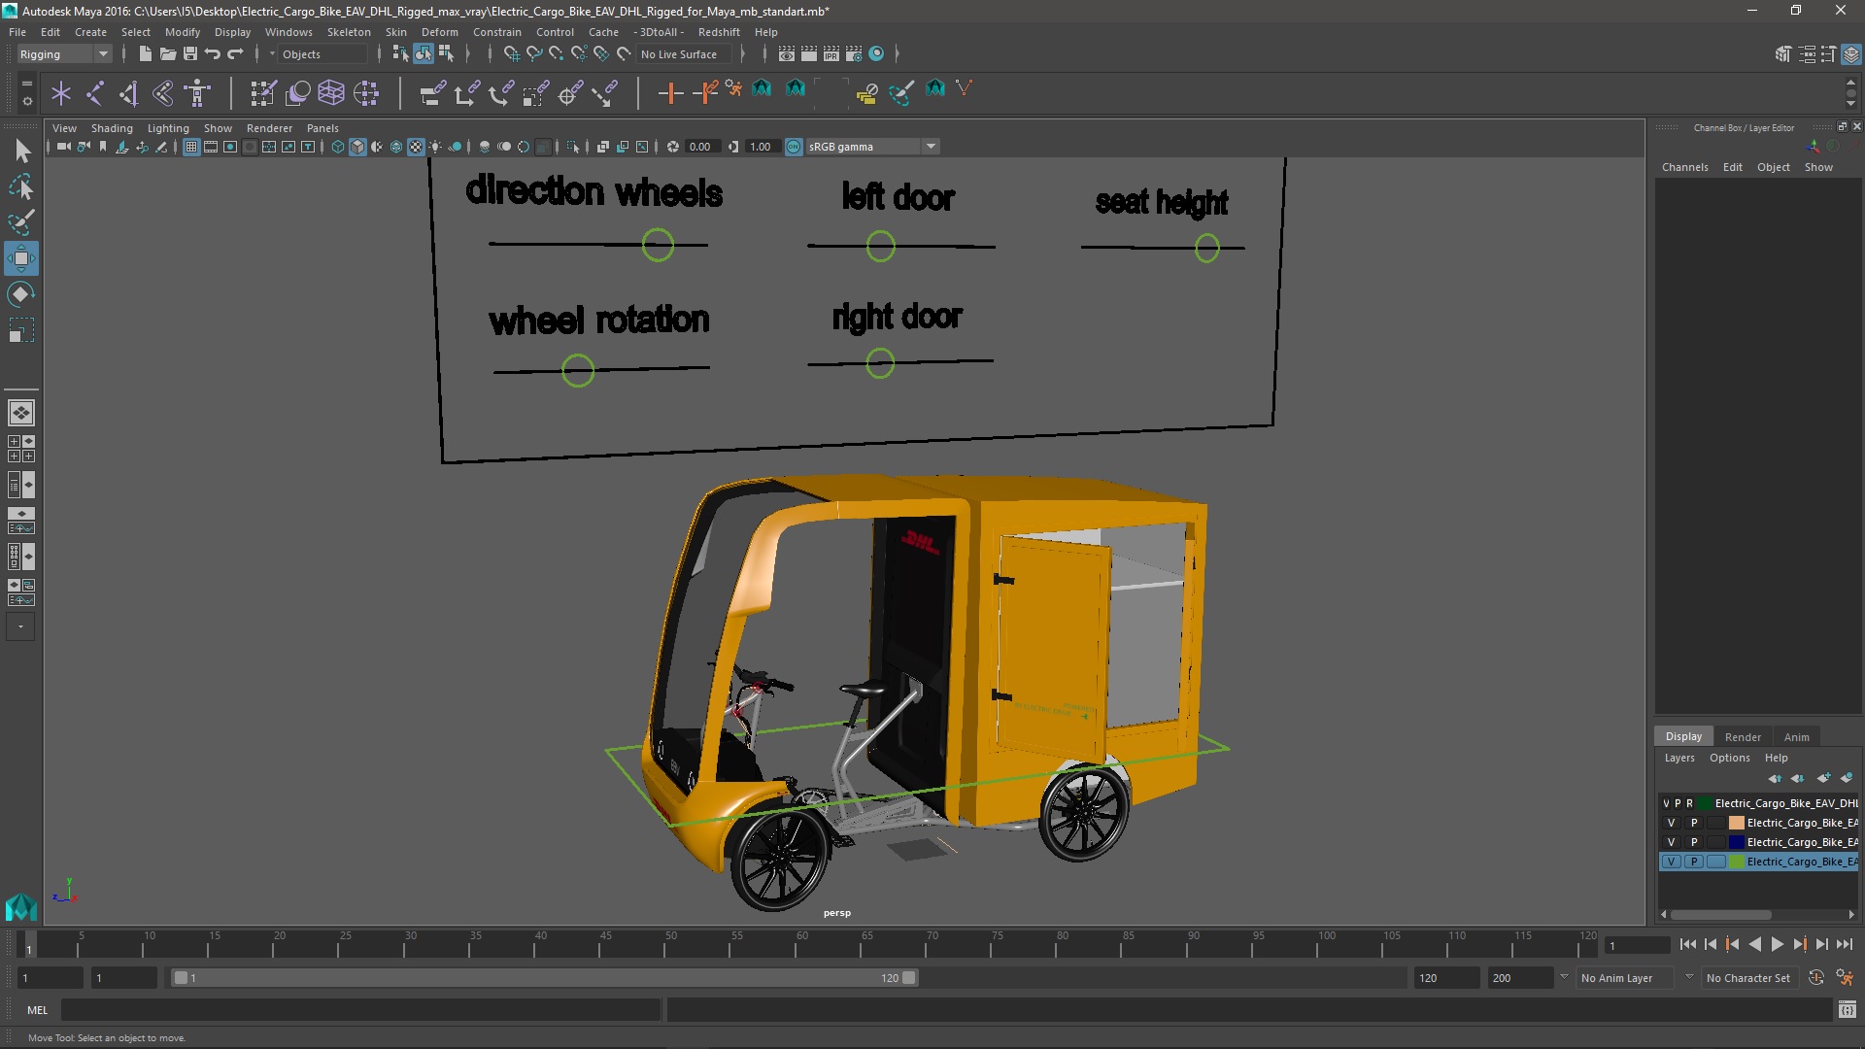
Task: Open the IK Handle tool
Action: (x=129, y=93)
